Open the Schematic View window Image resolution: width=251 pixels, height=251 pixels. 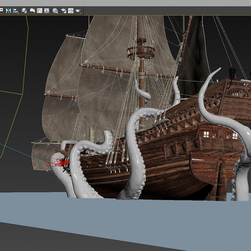[47, 11]
